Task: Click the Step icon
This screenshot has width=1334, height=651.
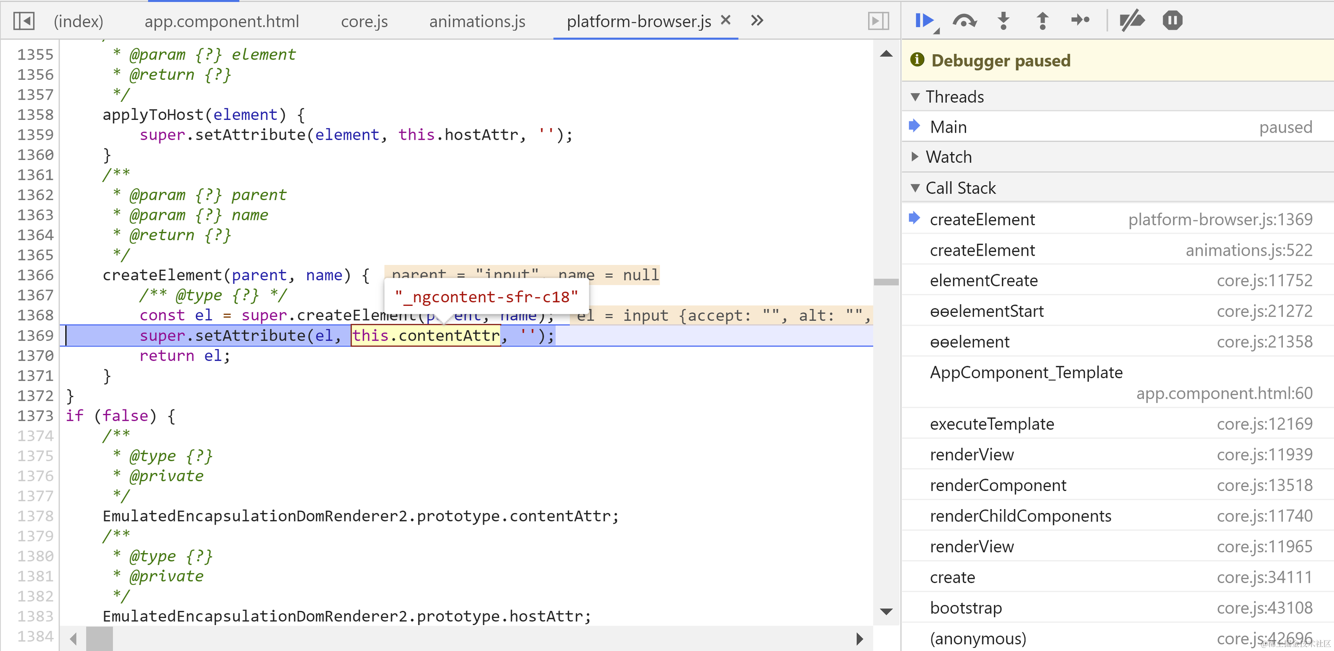Action: pos(1081,21)
